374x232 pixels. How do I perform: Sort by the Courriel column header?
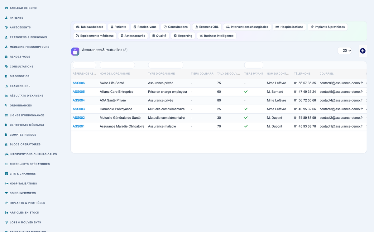(x=326, y=74)
